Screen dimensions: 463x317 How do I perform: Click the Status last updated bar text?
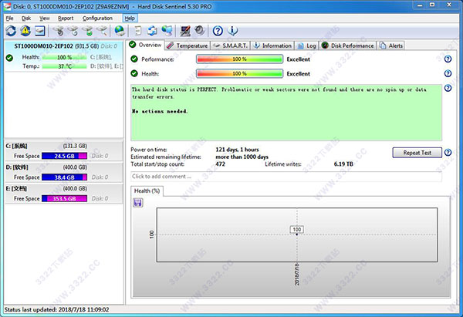[x=56, y=309]
